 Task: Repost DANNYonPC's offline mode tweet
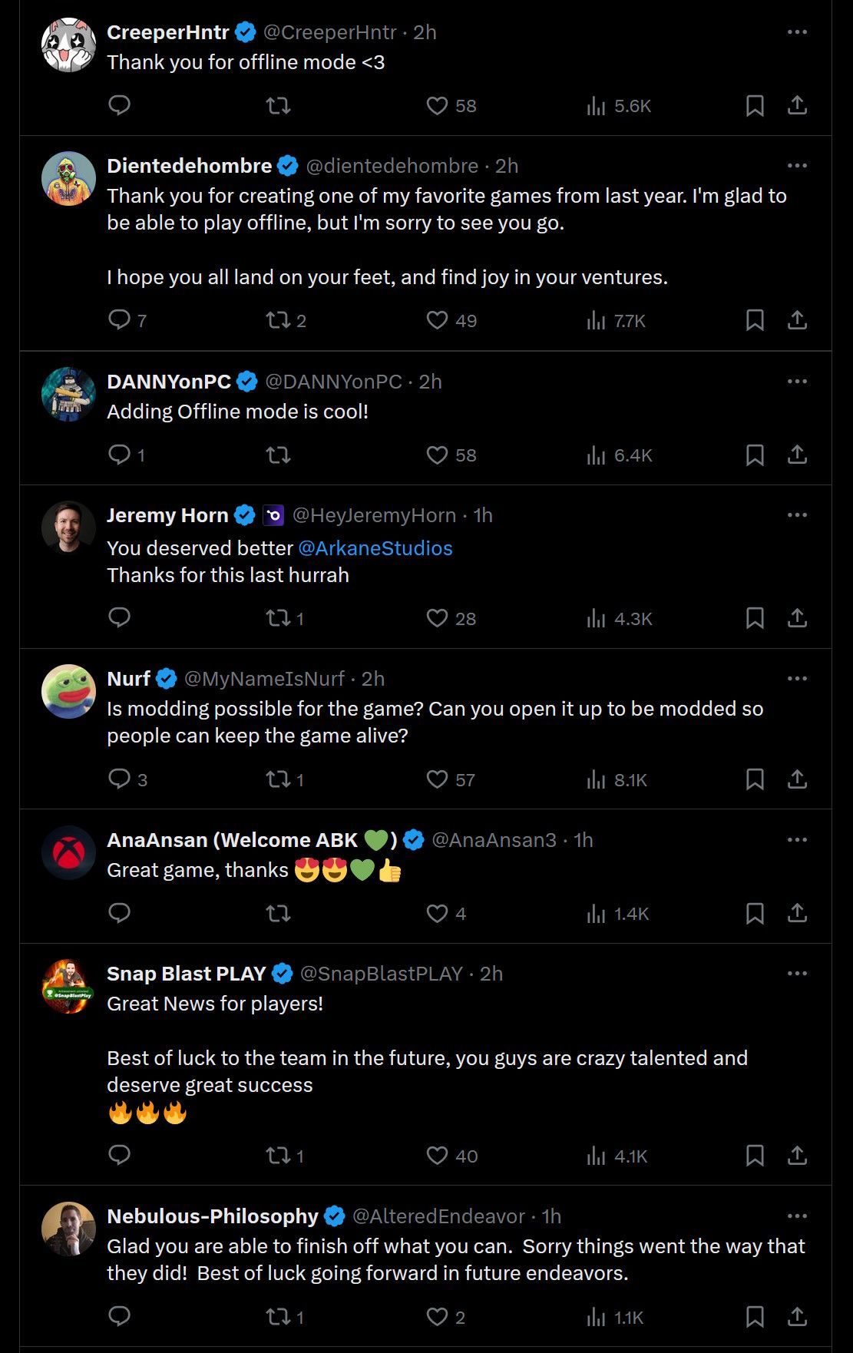coord(278,455)
